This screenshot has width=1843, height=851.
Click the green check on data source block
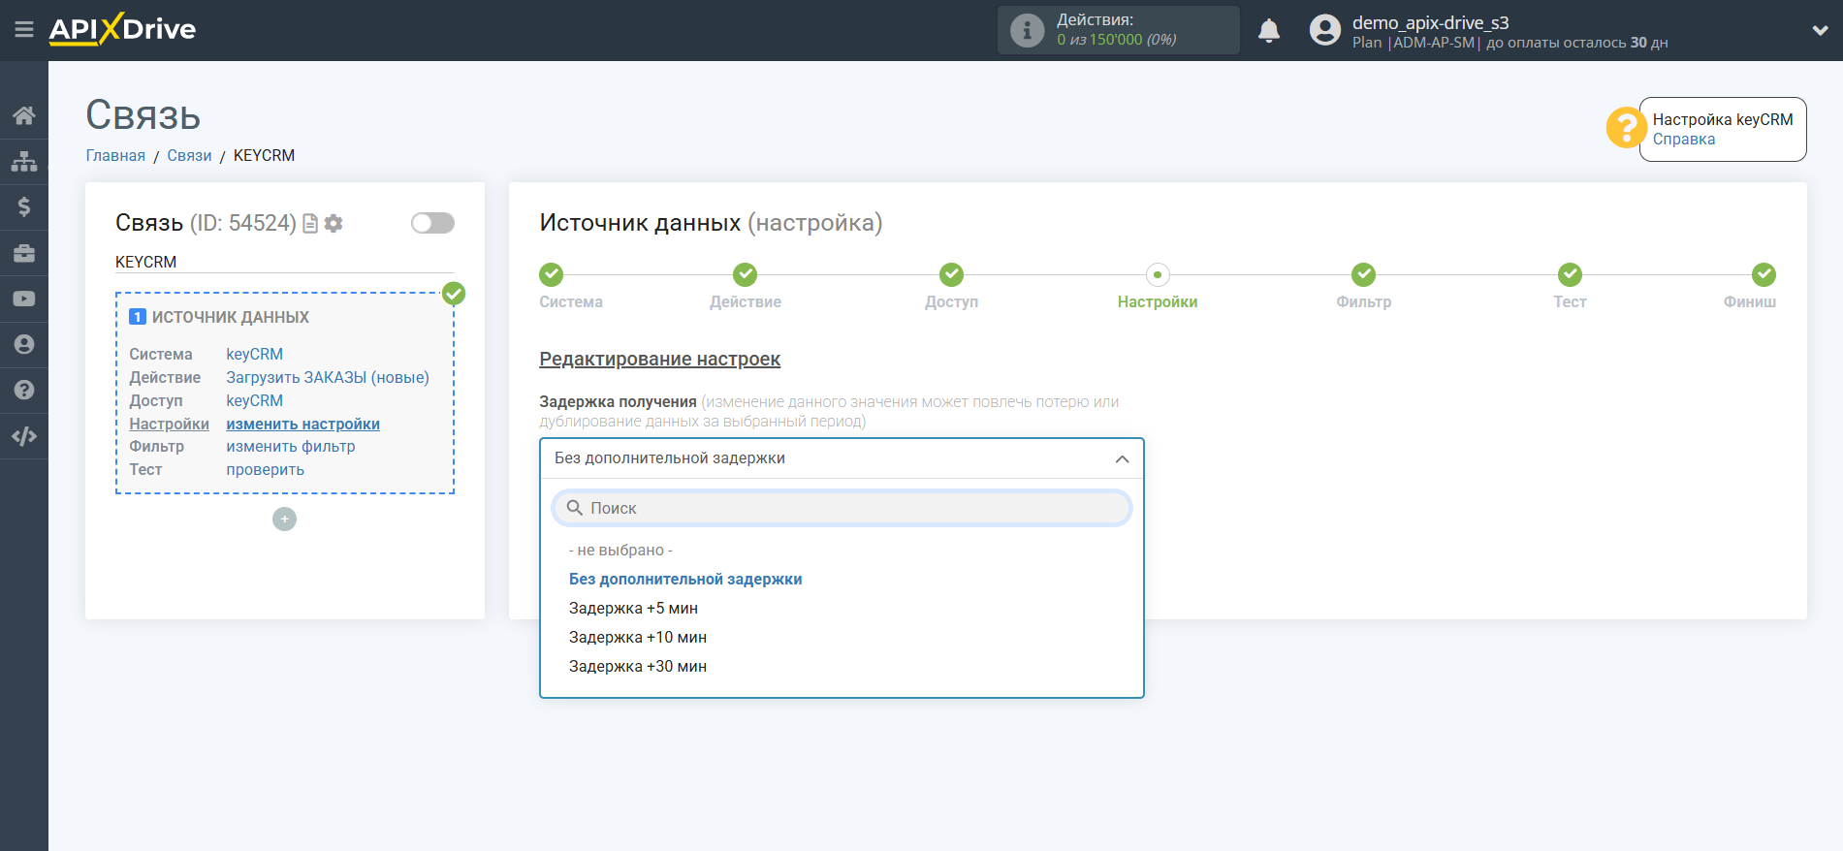click(454, 294)
